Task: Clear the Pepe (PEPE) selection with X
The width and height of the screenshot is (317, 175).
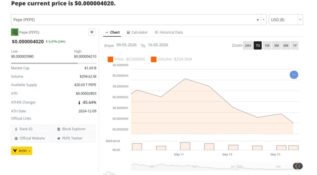Action: coord(258,20)
